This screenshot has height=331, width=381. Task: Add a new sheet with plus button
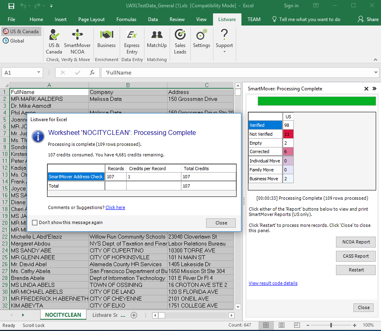[x=134, y=315]
